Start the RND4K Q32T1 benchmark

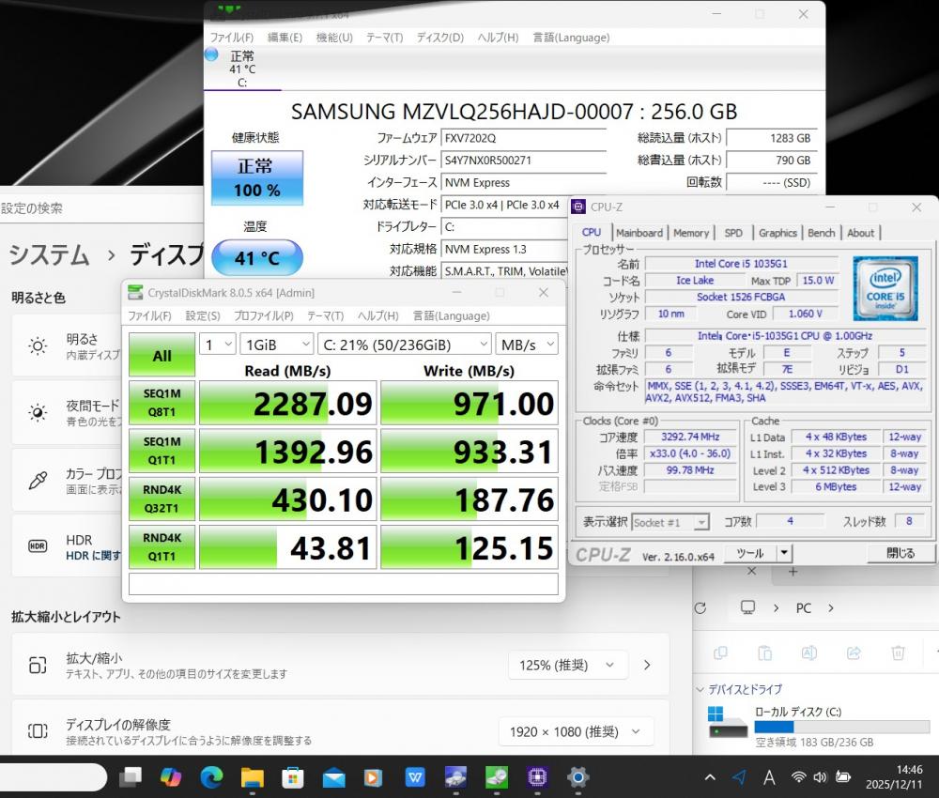[162, 499]
